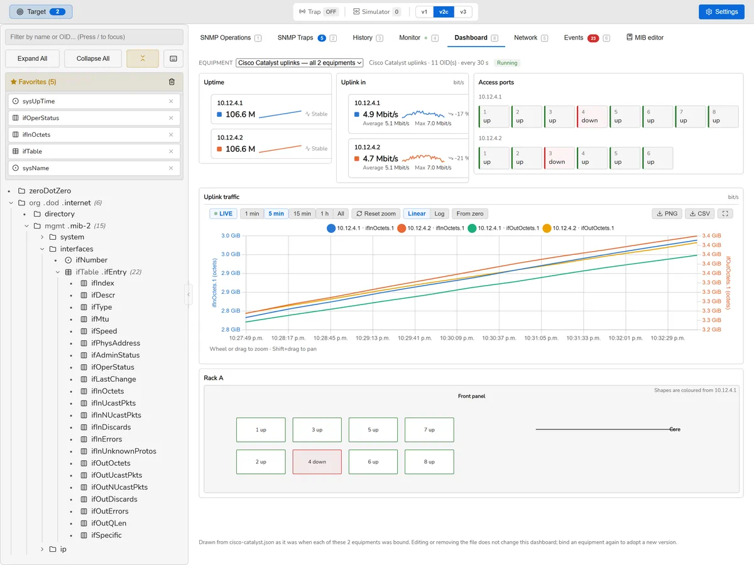This screenshot has height=565, width=754.
Task: Remove ifOperStatus from favorites
Action: pyautogui.click(x=171, y=118)
